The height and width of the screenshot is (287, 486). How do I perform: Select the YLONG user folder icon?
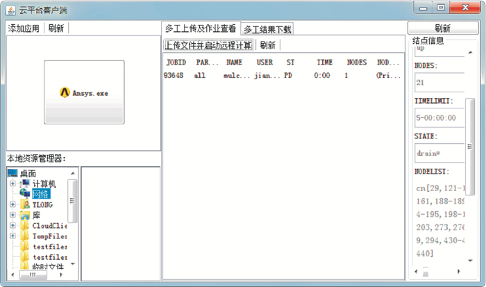tap(26, 205)
